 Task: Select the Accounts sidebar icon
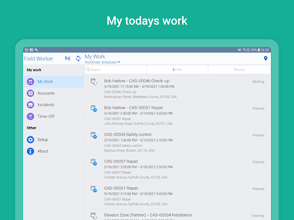(30, 93)
